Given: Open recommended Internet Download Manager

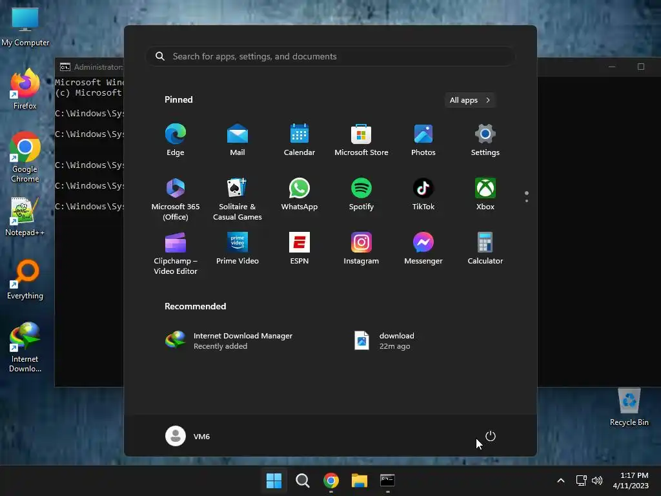Looking at the screenshot, I should 229,340.
